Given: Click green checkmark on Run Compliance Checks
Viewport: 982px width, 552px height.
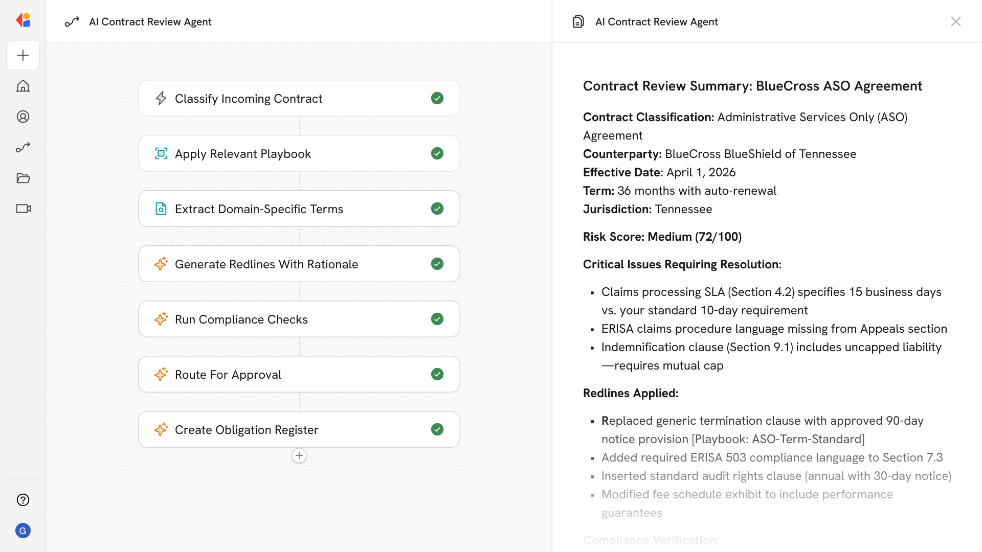Looking at the screenshot, I should pos(437,319).
